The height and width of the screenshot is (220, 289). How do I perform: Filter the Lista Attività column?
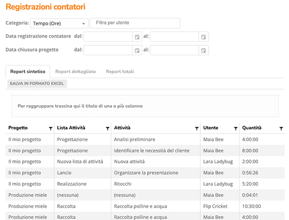pos(108,128)
